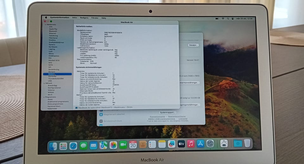Click the System Information icon in Dock
This screenshot has width=304, height=164.
(224, 143)
